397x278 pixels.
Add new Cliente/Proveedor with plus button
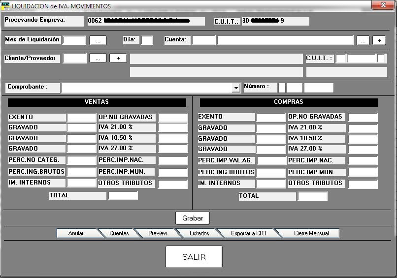[x=118, y=58]
